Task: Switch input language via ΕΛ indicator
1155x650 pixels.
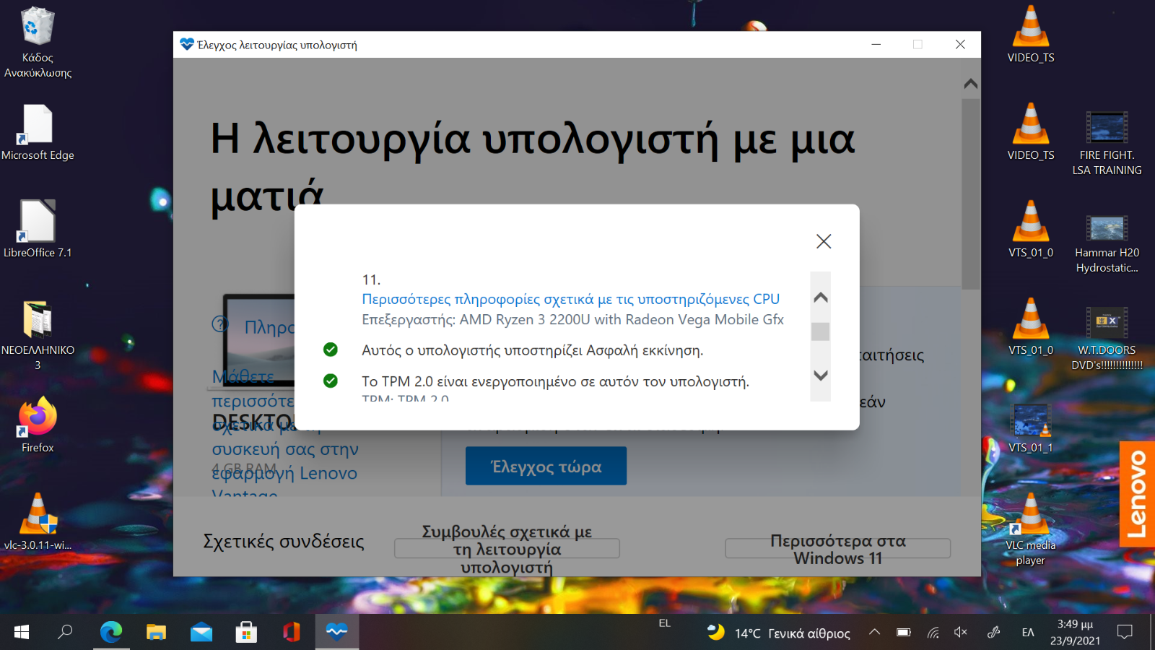Action: click(x=1028, y=632)
